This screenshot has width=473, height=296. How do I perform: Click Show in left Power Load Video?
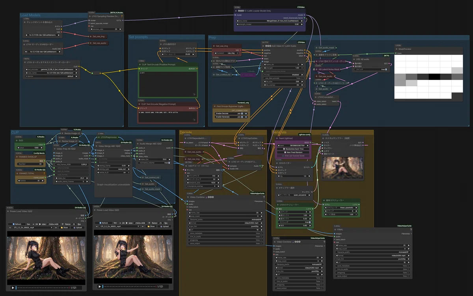63,227
